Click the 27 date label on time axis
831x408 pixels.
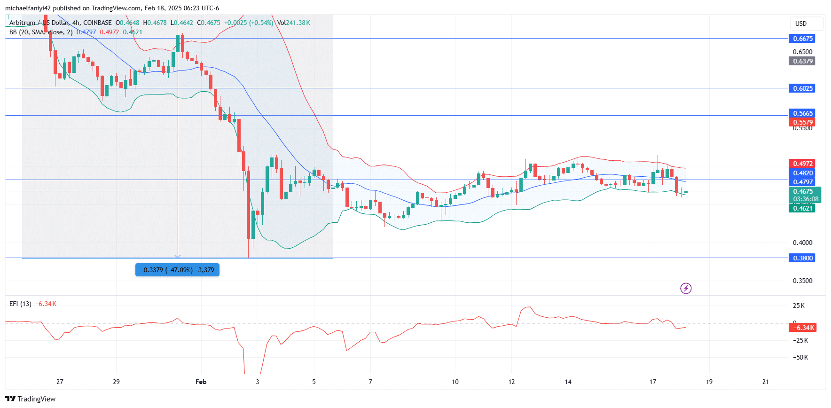[60, 382]
